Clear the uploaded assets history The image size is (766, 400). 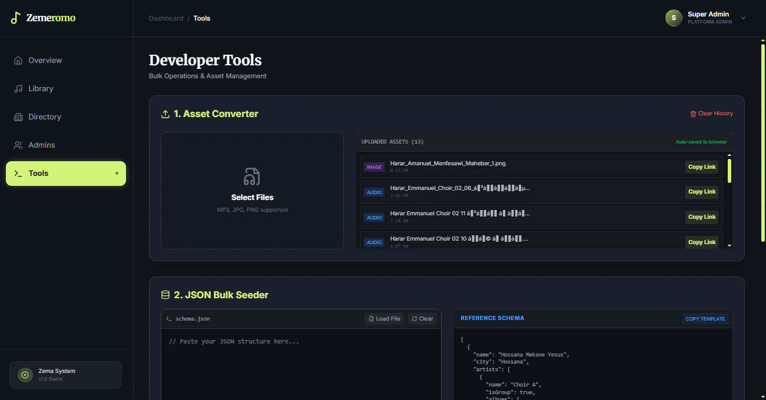[711, 114]
